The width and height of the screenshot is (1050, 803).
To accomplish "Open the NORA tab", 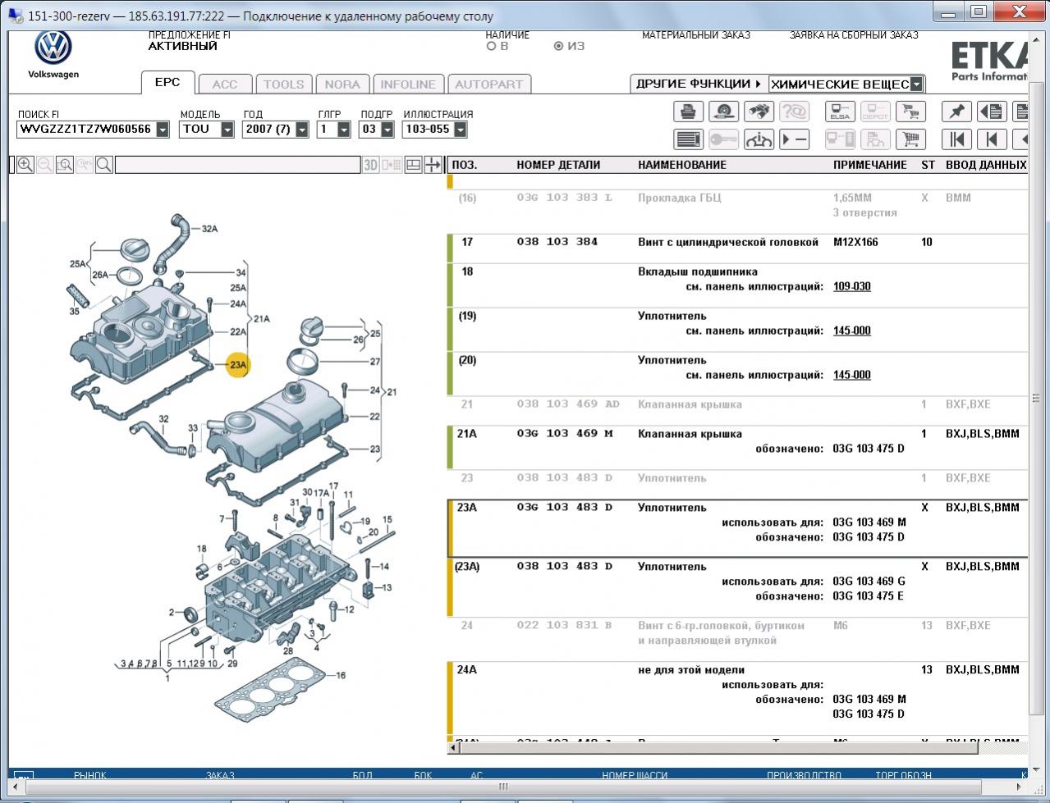I will click(342, 84).
